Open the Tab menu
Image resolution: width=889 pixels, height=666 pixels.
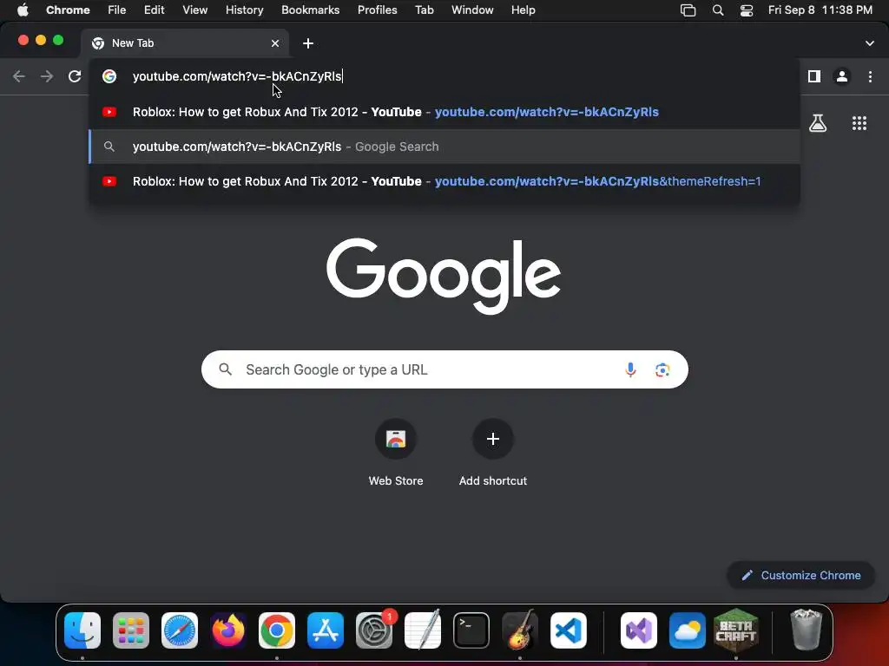(424, 10)
